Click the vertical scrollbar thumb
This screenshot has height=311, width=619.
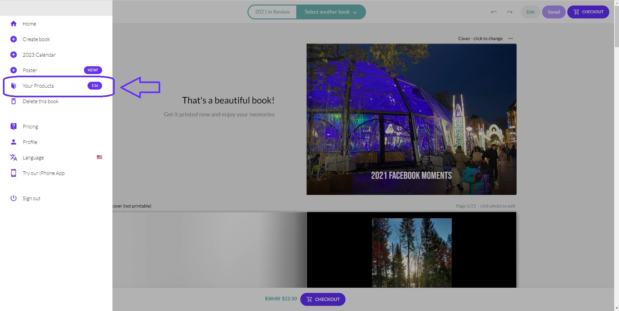pyautogui.click(x=616, y=27)
